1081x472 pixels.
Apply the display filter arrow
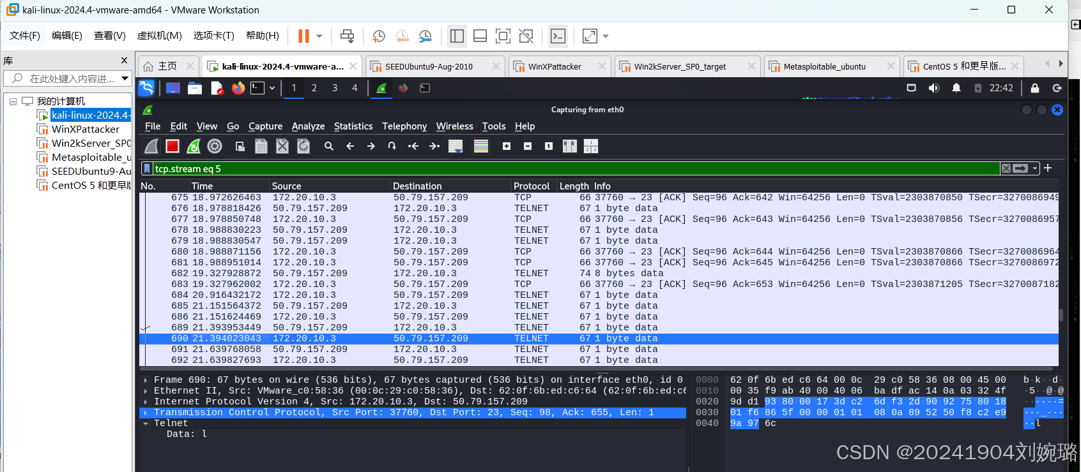tap(1021, 168)
